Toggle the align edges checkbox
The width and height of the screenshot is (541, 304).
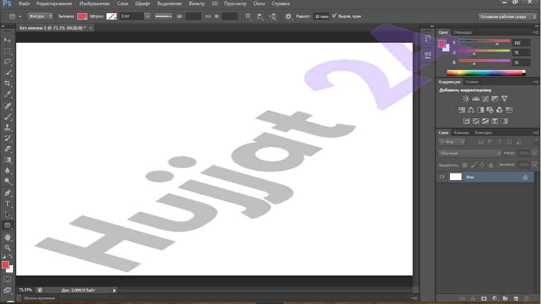click(335, 16)
